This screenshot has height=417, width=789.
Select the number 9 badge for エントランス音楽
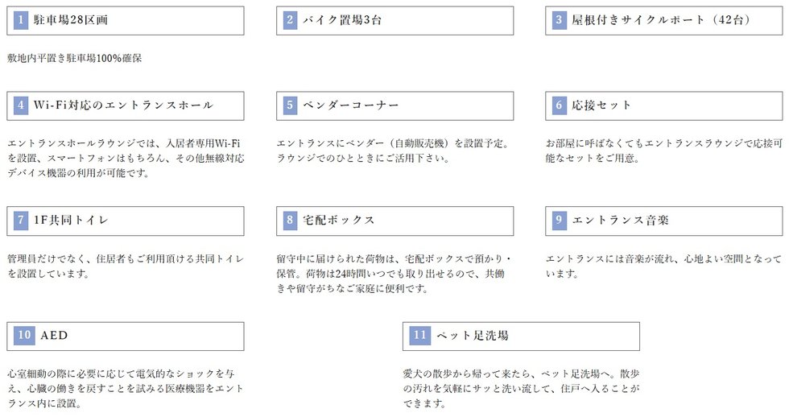560,221
